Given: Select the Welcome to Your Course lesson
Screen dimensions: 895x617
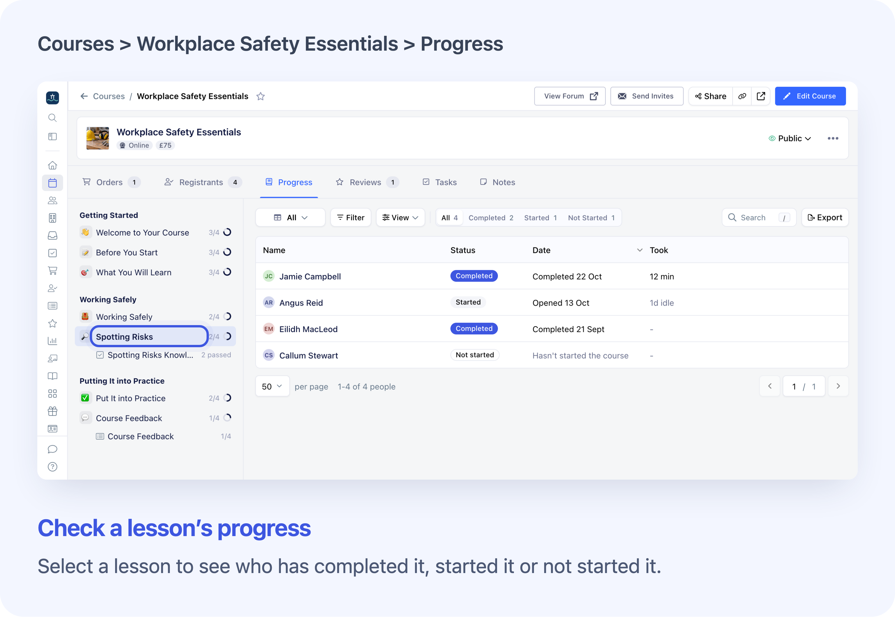Looking at the screenshot, I should coord(155,233).
